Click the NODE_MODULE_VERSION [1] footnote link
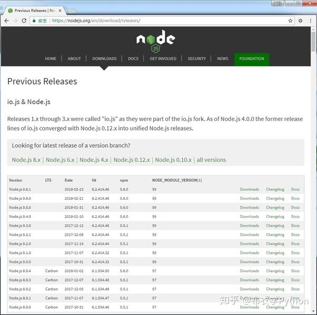This screenshot has width=317, height=315. point(200,180)
